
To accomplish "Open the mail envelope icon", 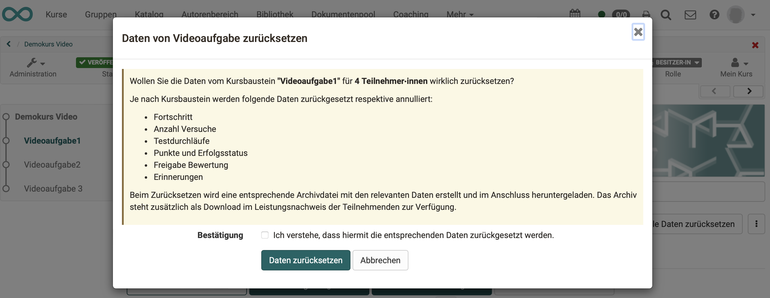I will tap(690, 14).
